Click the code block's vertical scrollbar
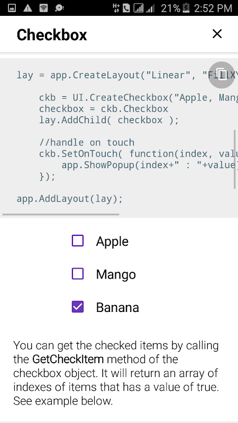This screenshot has width=238, height=423. (235, 160)
